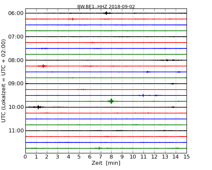Screen dimensions: 212x170
Task: Click x-axis tick label 13
Action: point(165,157)
